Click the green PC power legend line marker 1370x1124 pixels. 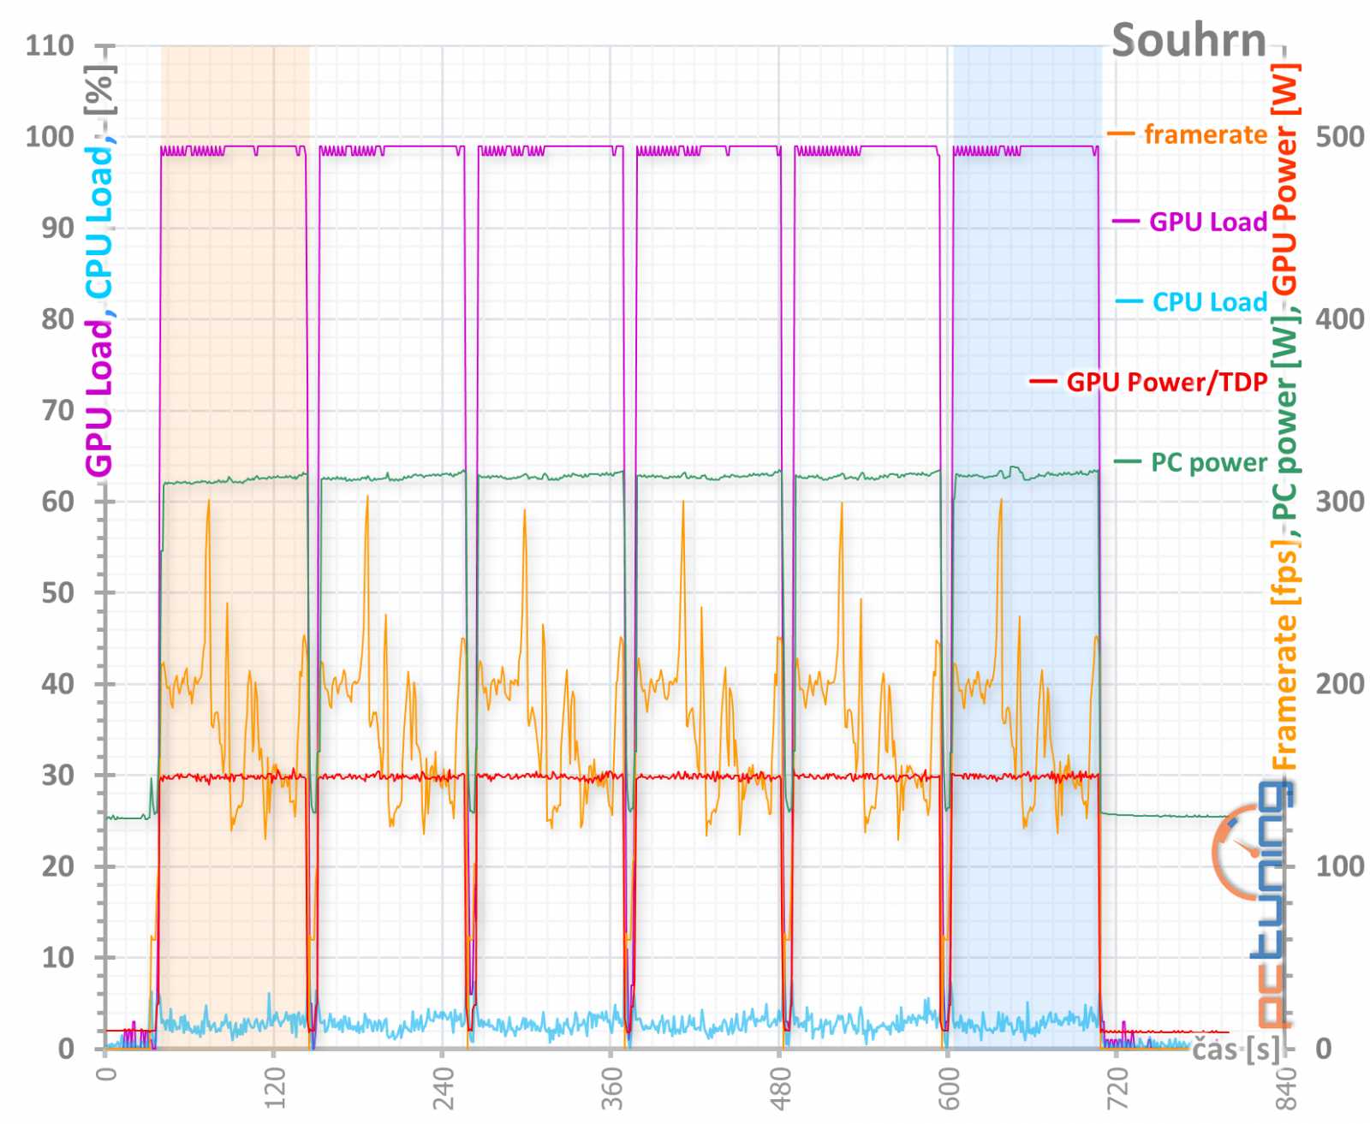(1127, 462)
